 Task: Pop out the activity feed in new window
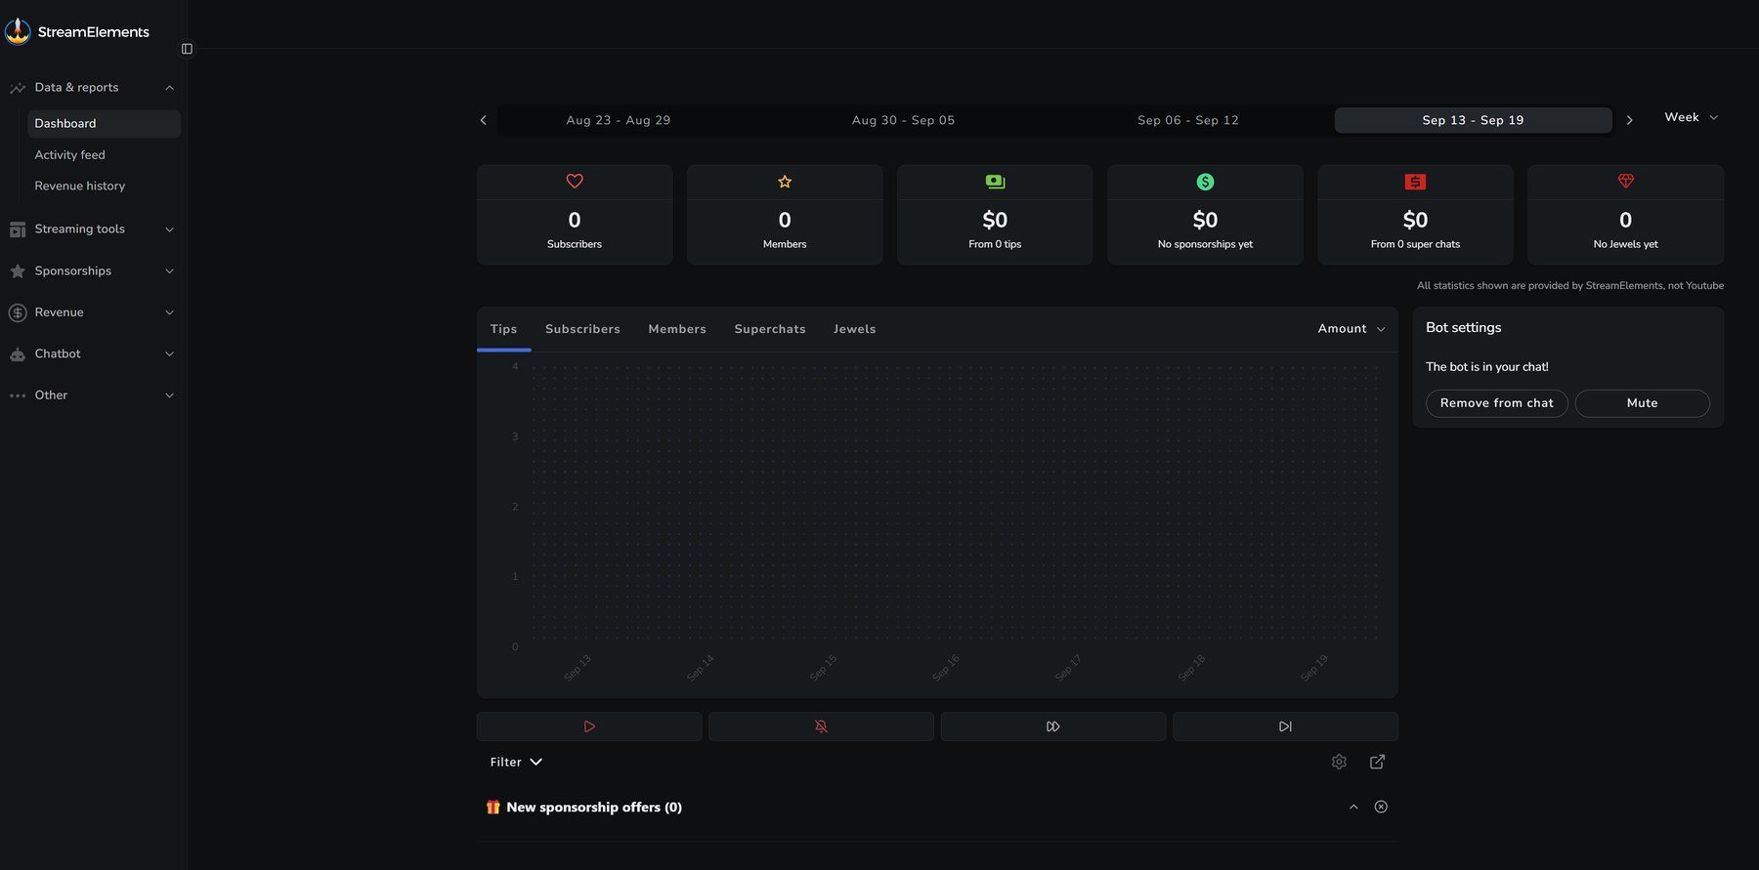click(1377, 762)
